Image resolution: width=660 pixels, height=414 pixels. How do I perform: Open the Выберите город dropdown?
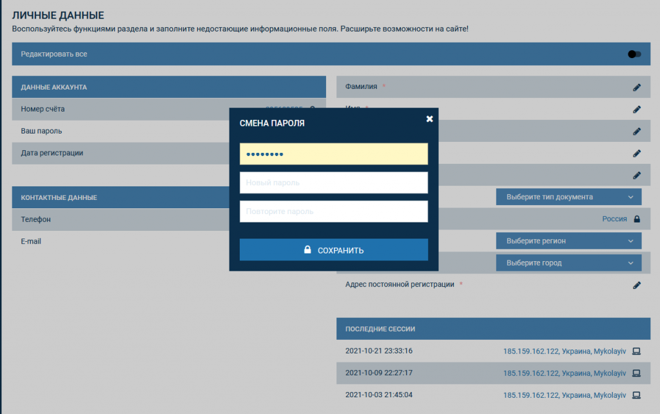pyautogui.click(x=568, y=262)
